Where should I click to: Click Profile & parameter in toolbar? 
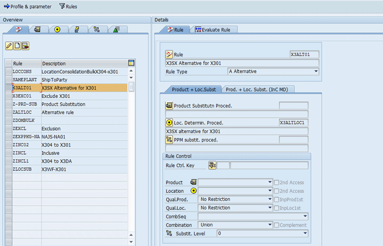coord(28,6)
